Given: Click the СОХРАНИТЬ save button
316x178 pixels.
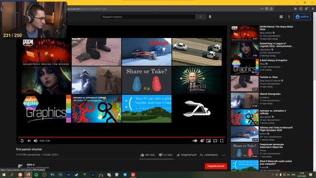Looking at the screenshot, I should point(209,155).
